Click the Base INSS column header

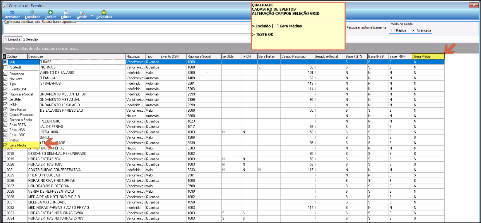coord(378,56)
